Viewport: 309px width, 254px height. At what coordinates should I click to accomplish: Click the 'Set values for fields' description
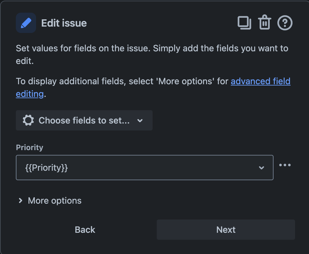tap(152, 54)
